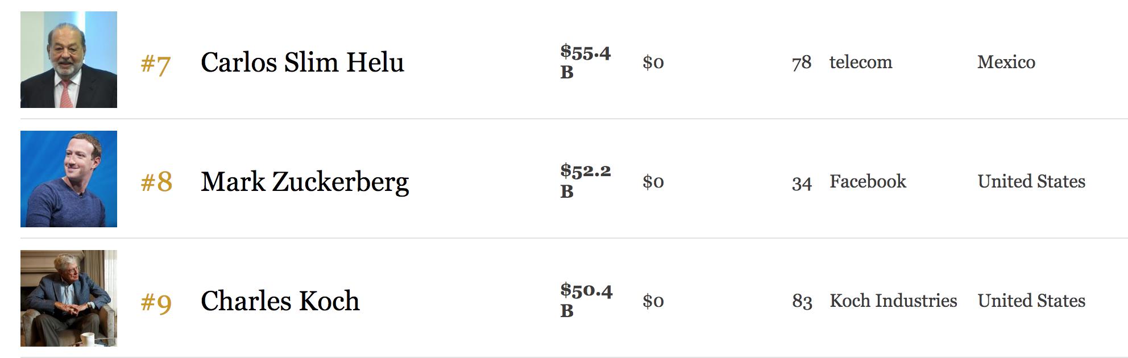Click the #7 rank number
Image resolution: width=1128 pixels, height=358 pixels.
point(156,64)
